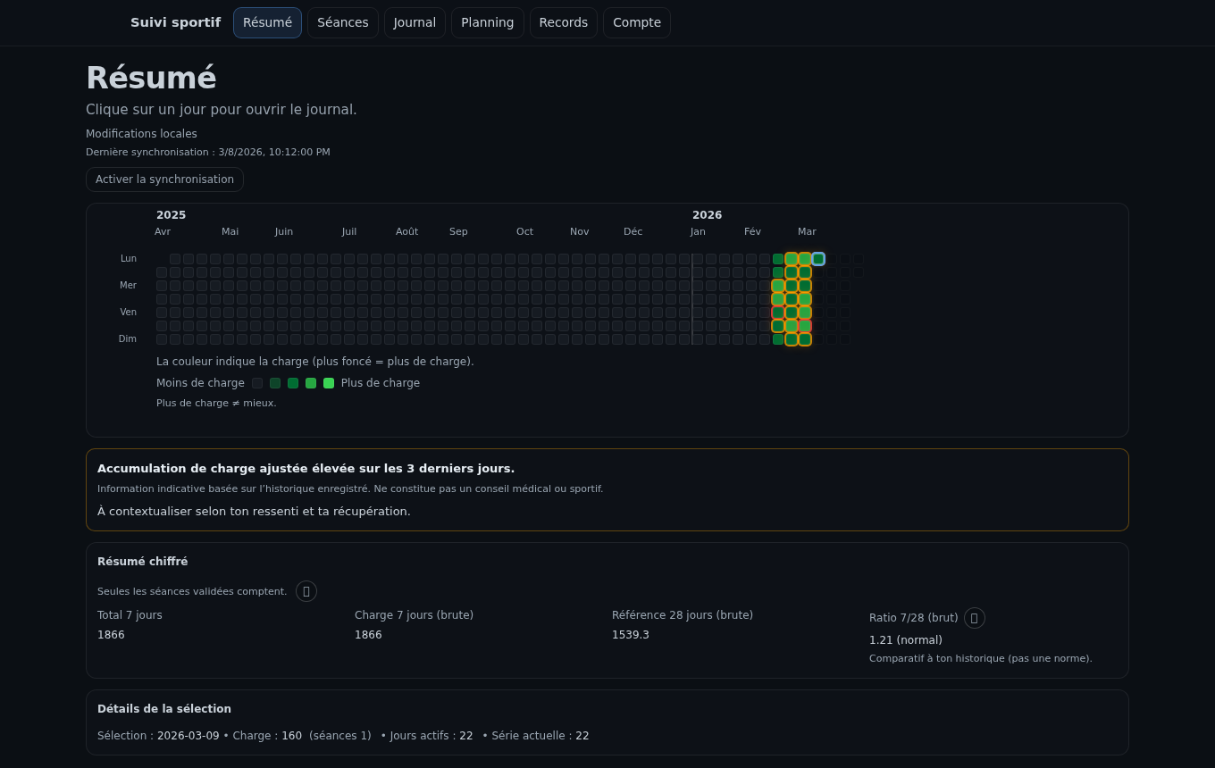Switch to the Planning tab
The image size is (1215, 768).
[x=487, y=22]
